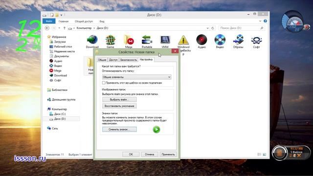This screenshot has height=176, width=313.
Task: Click the Сменить значок button
Action: pyautogui.click(x=119, y=129)
